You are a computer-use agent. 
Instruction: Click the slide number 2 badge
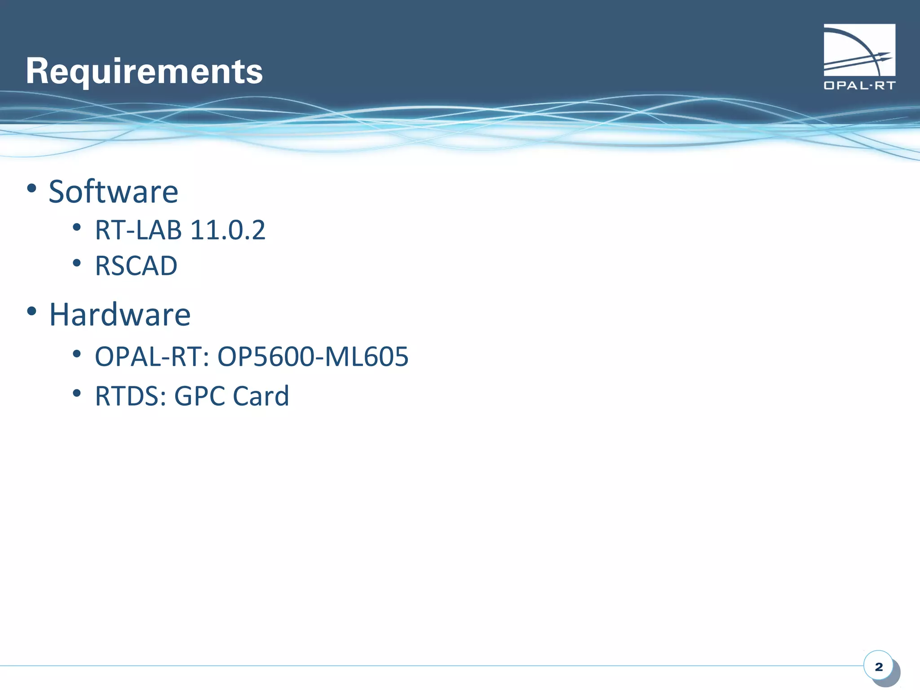(879, 667)
